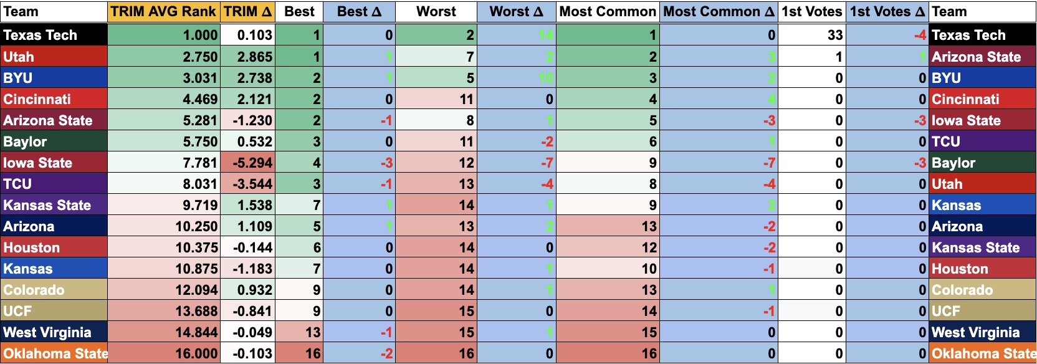This screenshot has width=1037, height=364.
Task: Click the "1st Votes" column header
Action: point(812,12)
